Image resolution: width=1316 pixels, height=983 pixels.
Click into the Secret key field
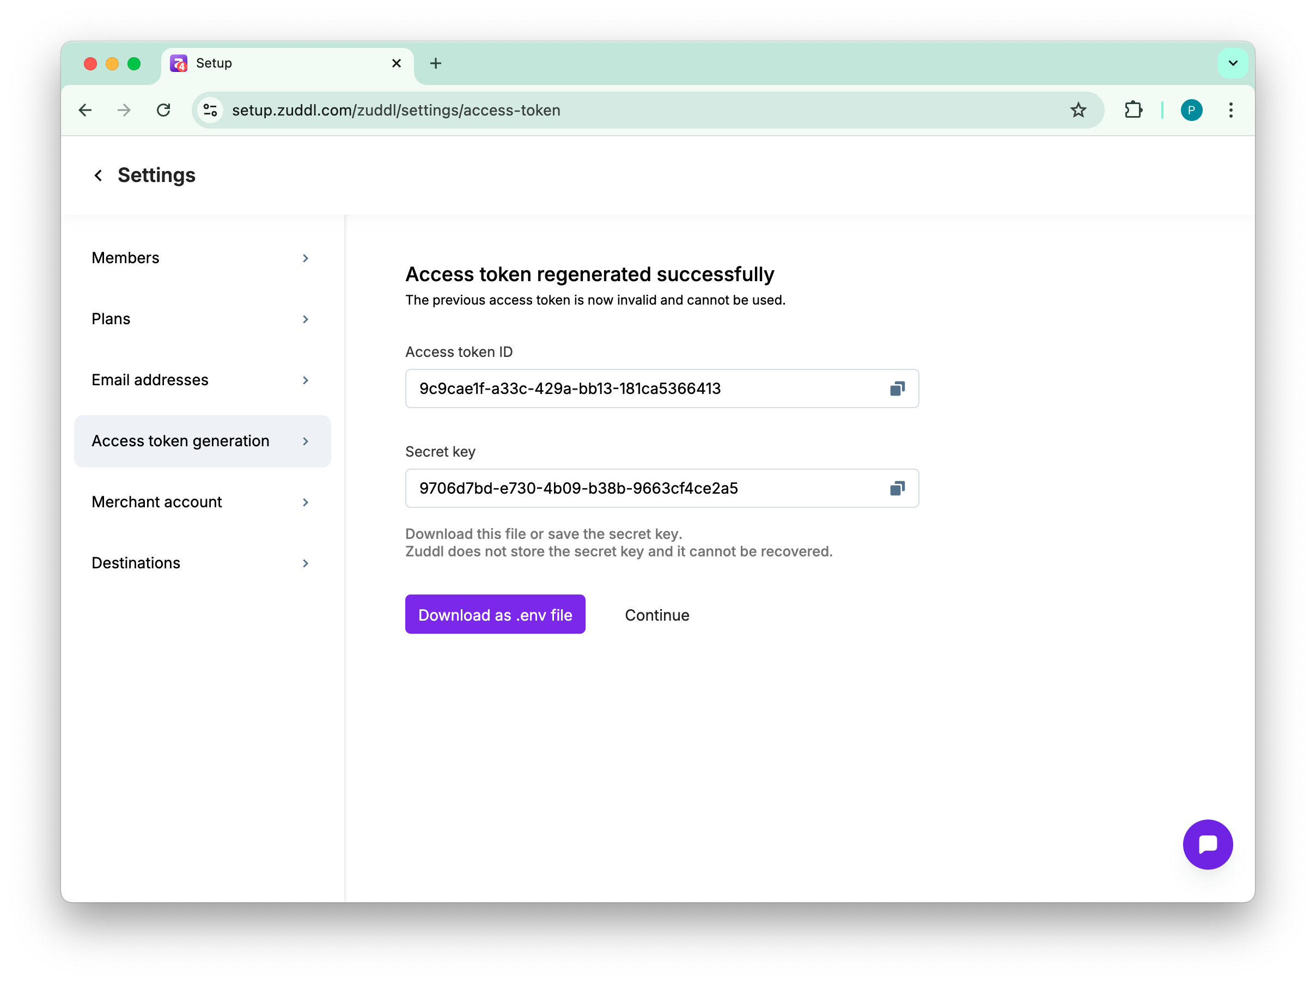[642, 489]
